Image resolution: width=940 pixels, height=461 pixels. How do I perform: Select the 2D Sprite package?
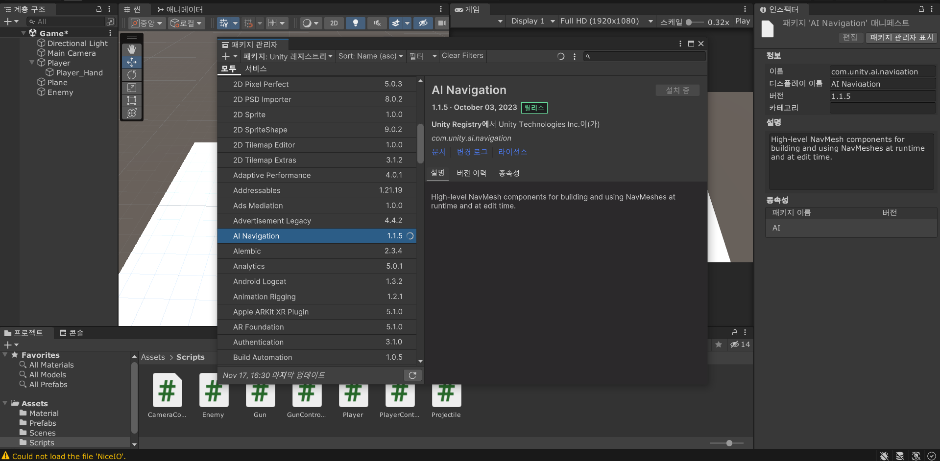point(317,115)
